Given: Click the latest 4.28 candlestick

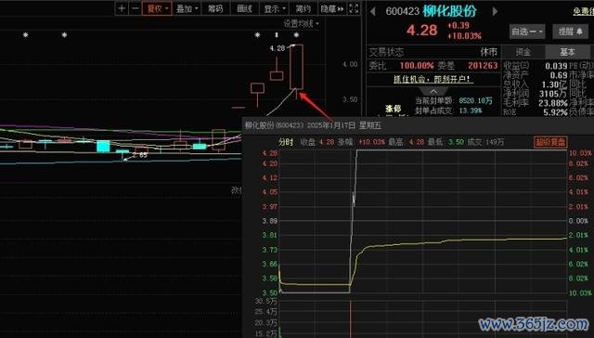Looking at the screenshot, I should pyautogui.click(x=296, y=67).
